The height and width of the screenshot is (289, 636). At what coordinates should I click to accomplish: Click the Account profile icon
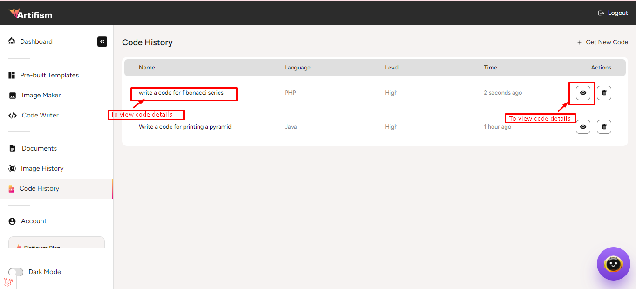[13, 221]
